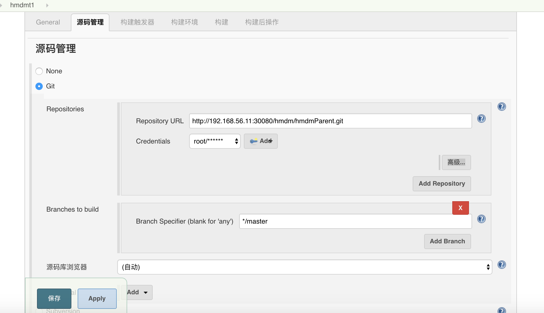The height and width of the screenshot is (313, 544).
Task: Click breadcrumb arrow after hmdmt1
Action: [x=47, y=5]
